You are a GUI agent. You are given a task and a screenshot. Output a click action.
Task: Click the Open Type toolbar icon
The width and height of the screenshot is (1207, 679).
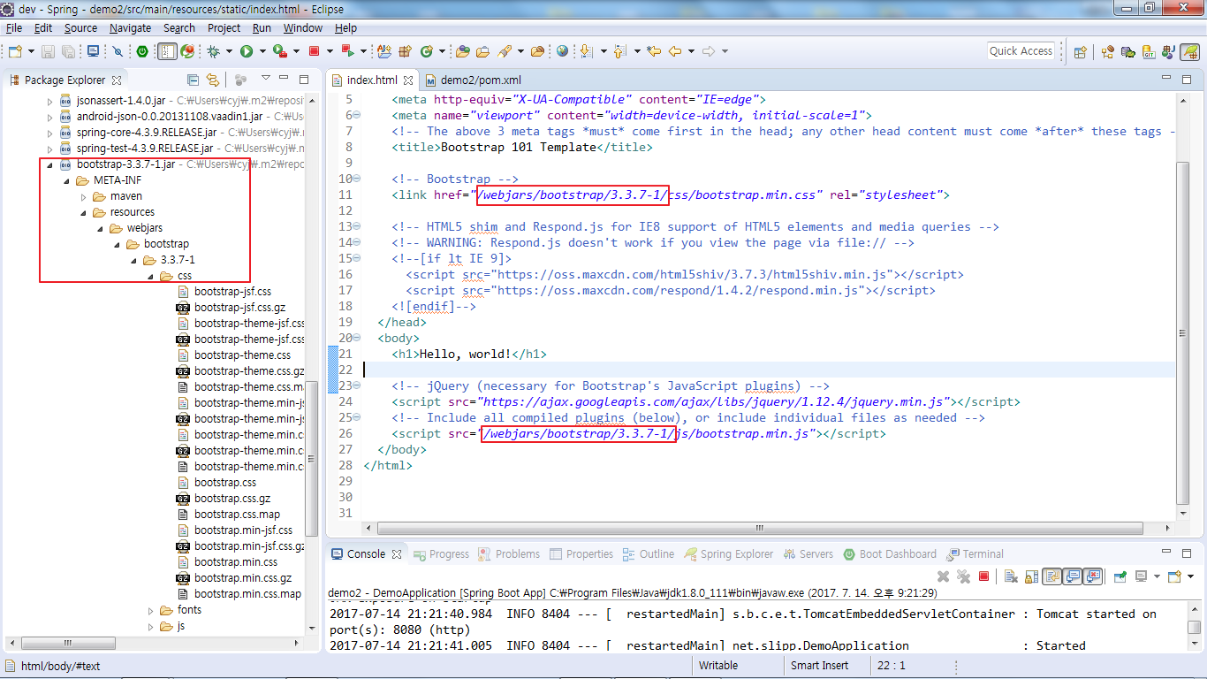point(461,51)
